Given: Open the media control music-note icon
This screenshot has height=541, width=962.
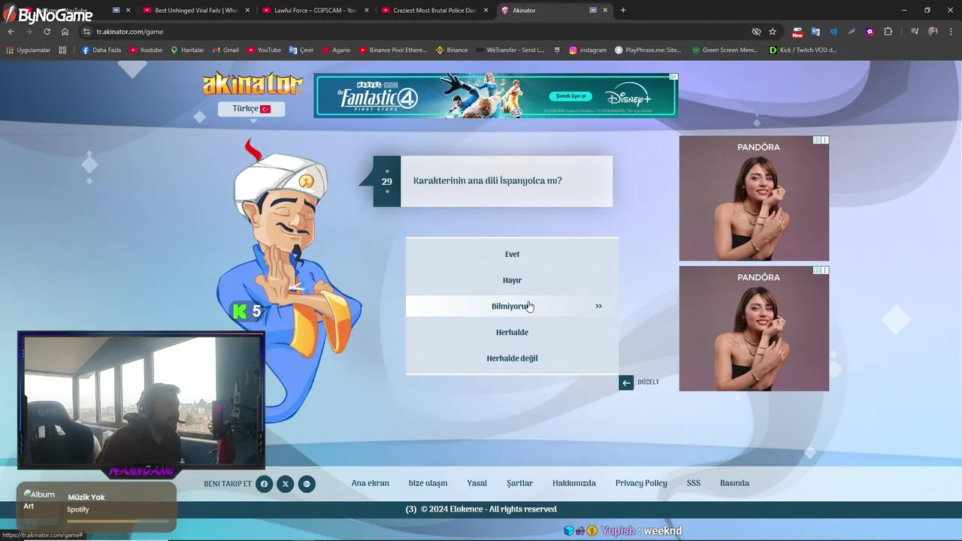Looking at the screenshot, I should (915, 32).
